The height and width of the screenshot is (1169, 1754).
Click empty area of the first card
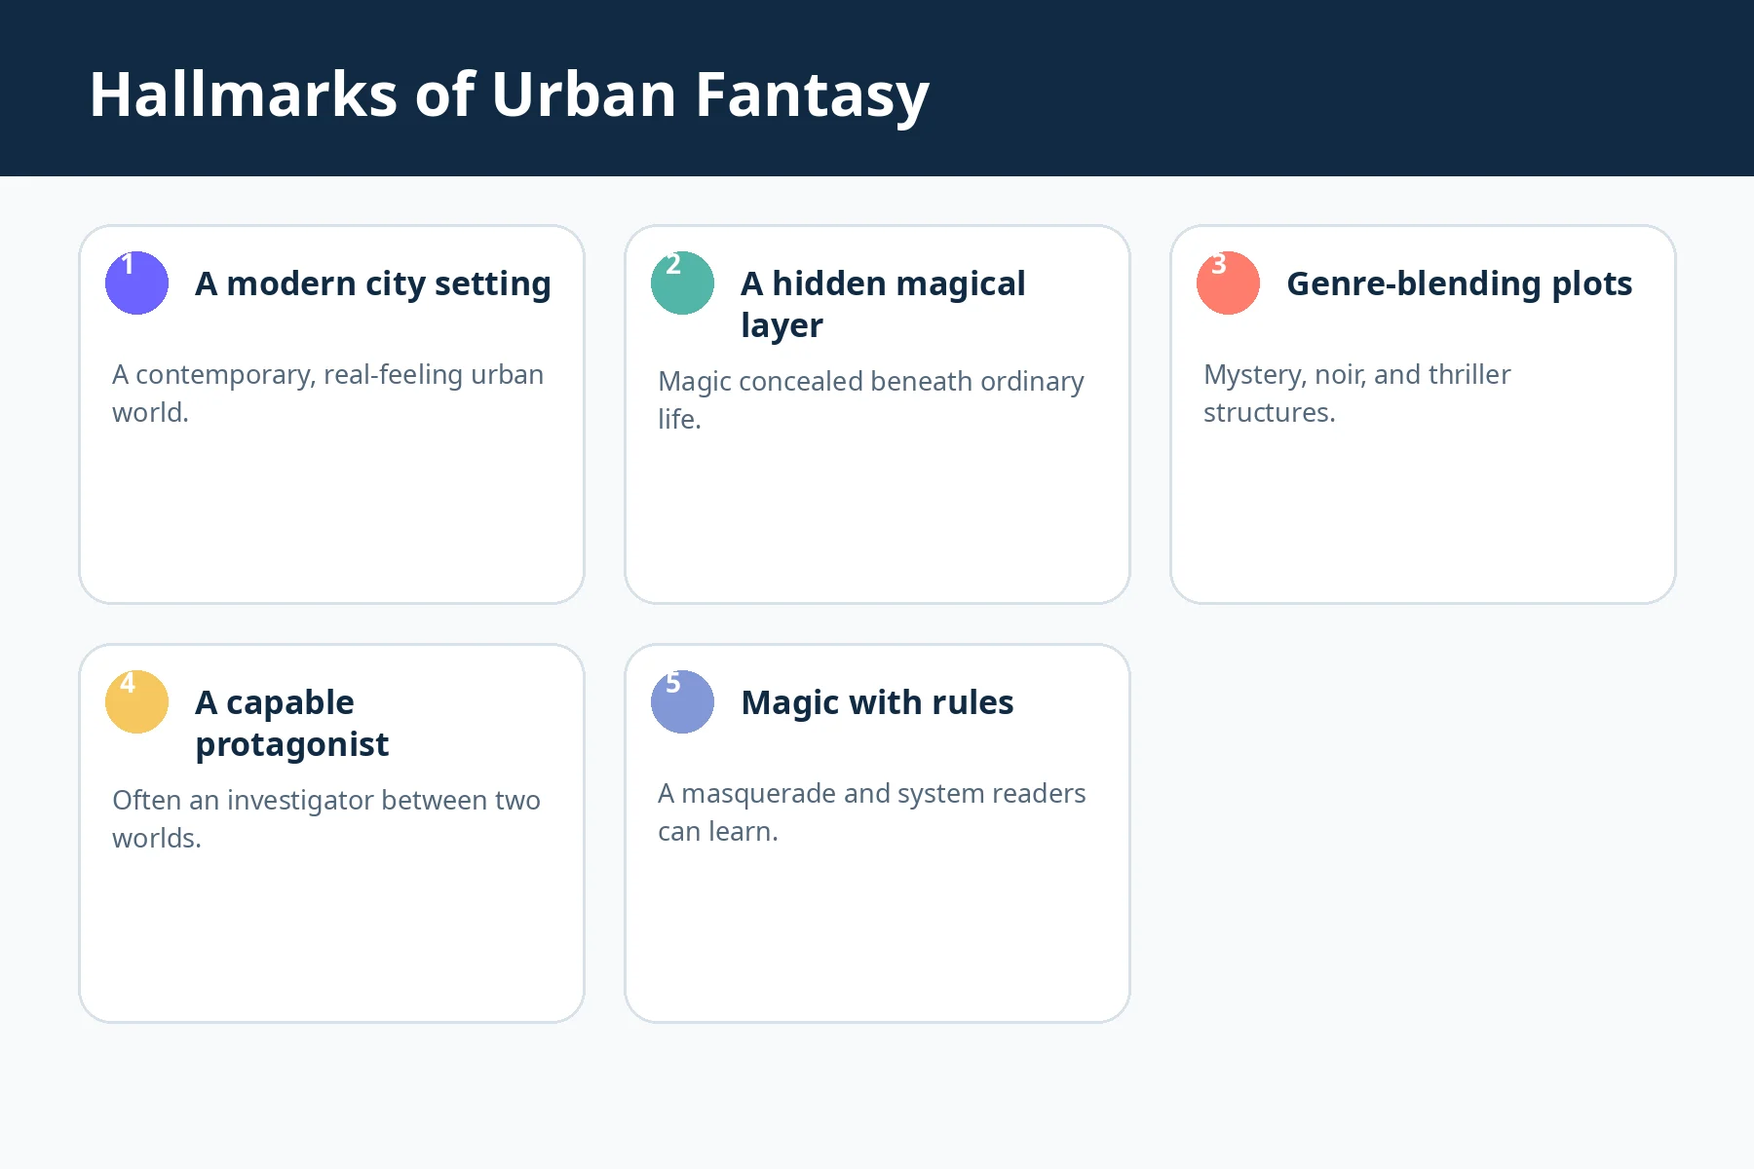tap(331, 516)
